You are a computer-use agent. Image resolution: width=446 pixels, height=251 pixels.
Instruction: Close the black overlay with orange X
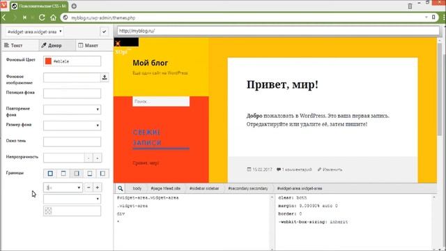click(118, 43)
